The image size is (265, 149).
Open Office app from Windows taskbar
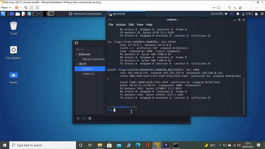point(147,145)
